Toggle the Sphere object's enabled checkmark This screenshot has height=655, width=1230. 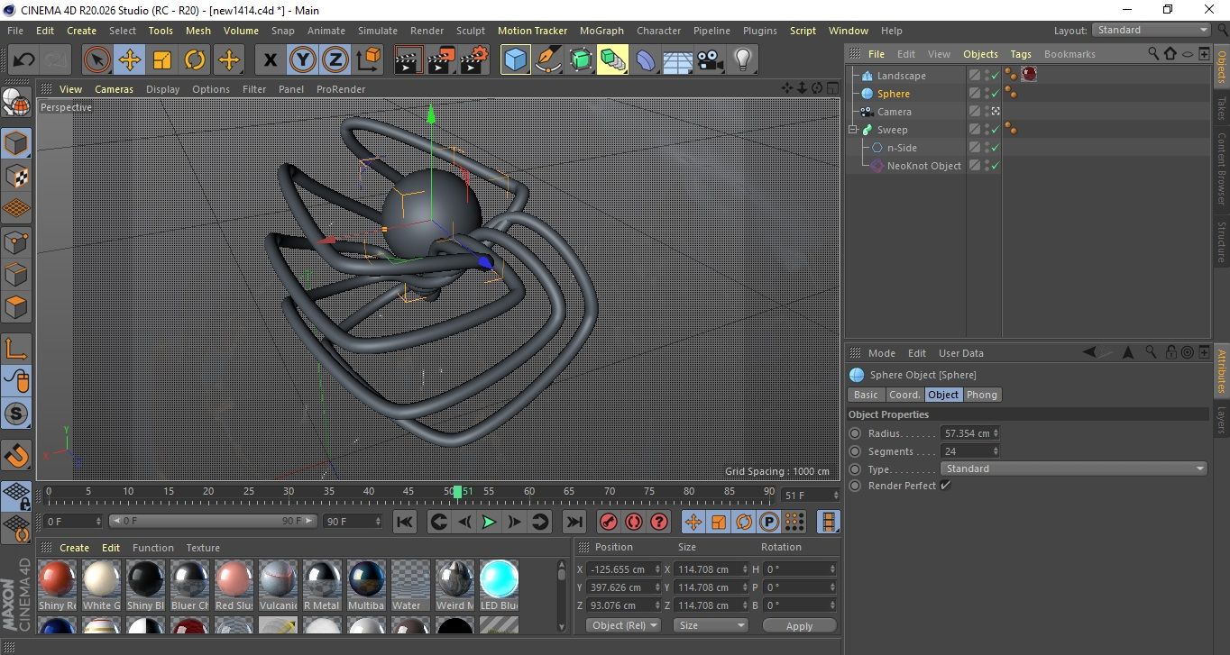coord(995,94)
